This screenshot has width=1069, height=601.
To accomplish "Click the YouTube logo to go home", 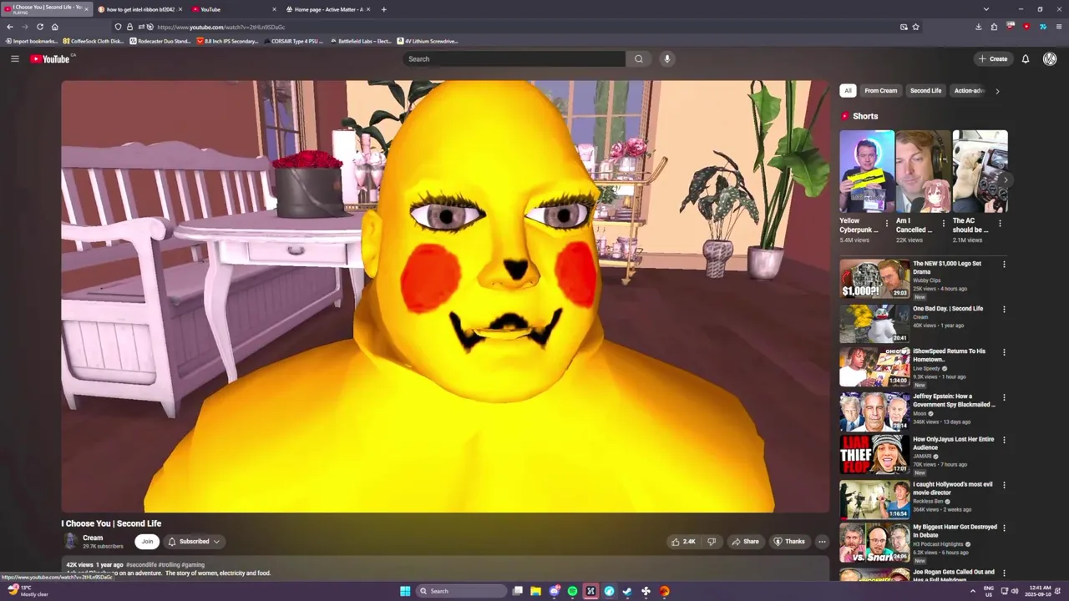I will [x=52, y=58].
